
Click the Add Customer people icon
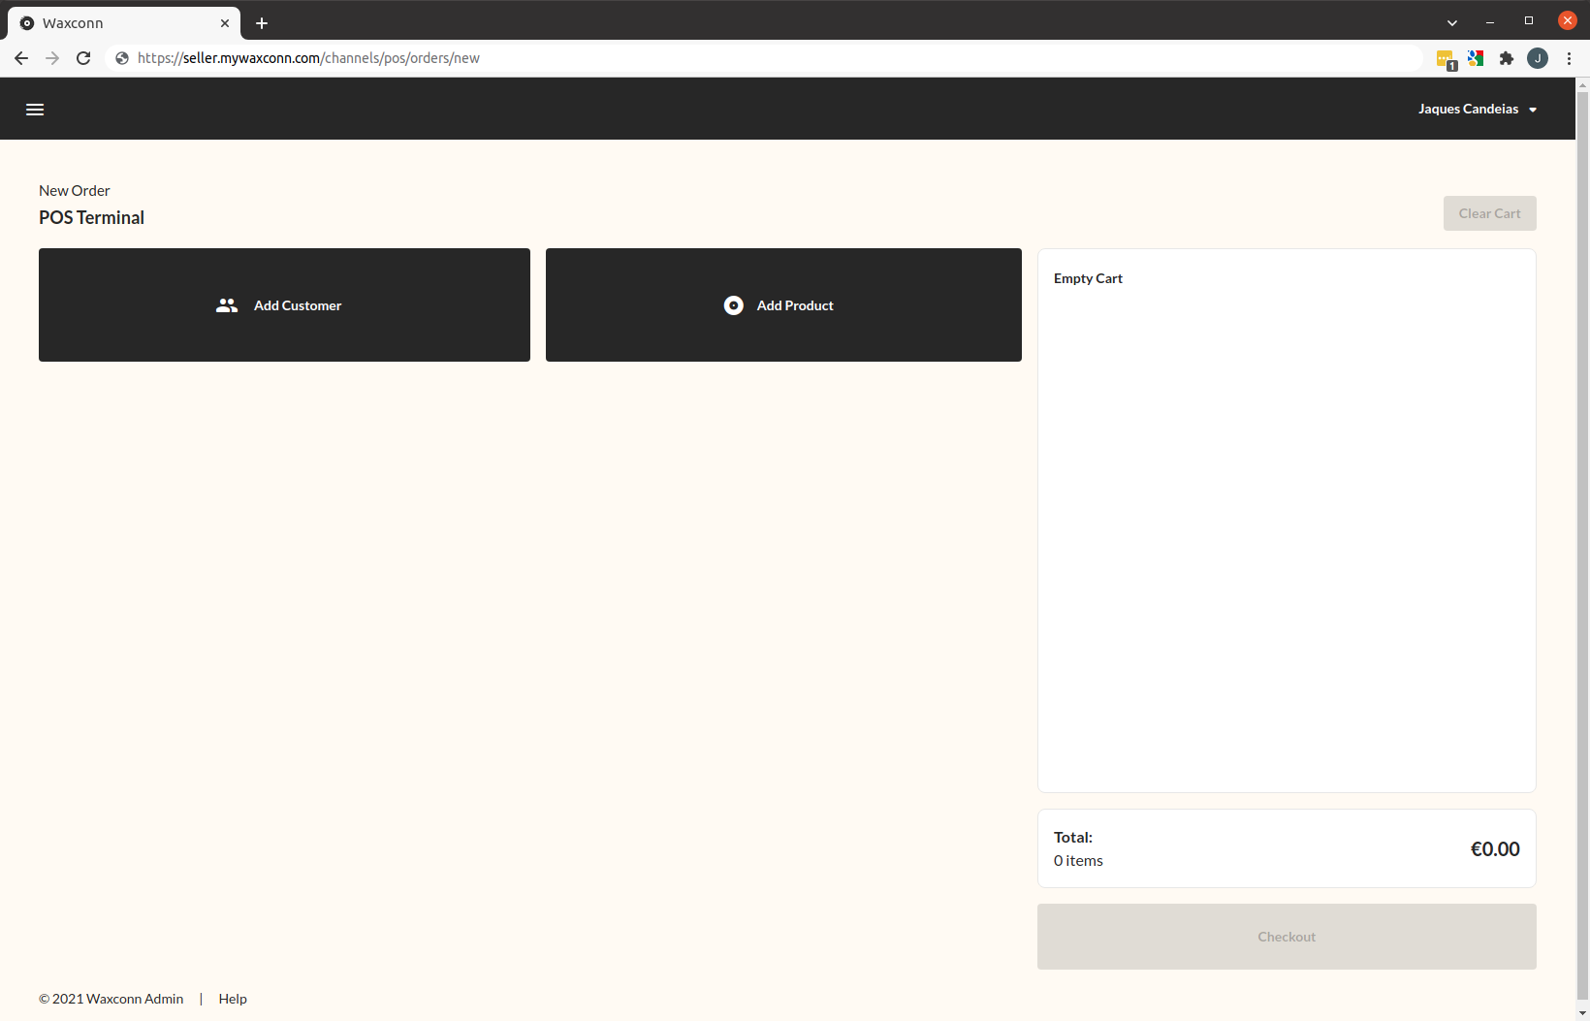[x=227, y=304]
